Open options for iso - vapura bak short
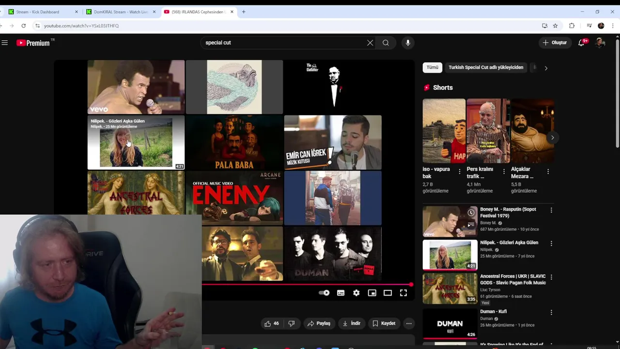Screen dimensions: 620x349 (460, 172)
